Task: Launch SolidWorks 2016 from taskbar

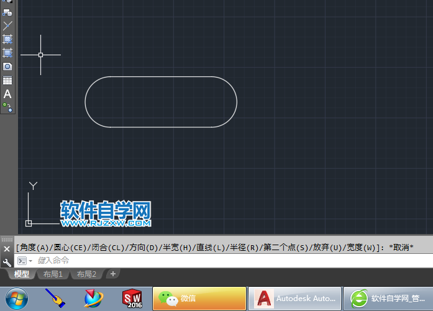Action: (132, 299)
